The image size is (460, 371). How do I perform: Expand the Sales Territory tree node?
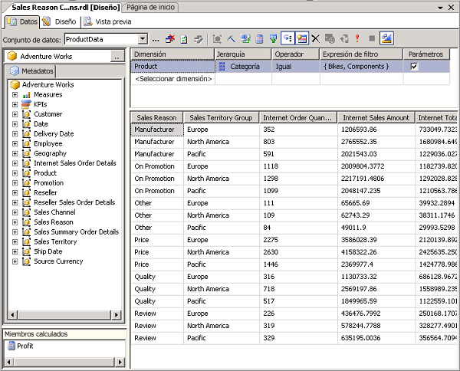[15, 241]
